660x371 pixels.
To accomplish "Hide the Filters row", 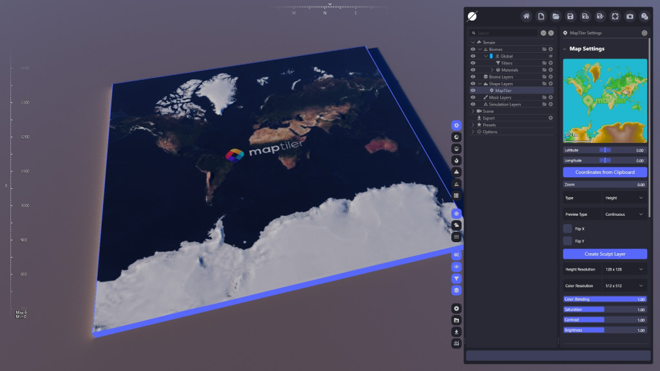I will click(x=472, y=63).
